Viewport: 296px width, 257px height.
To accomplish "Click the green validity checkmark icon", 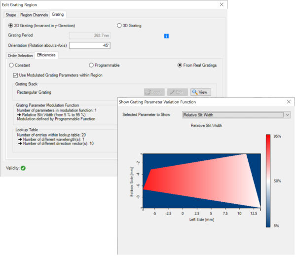I will (x=23, y=168).
